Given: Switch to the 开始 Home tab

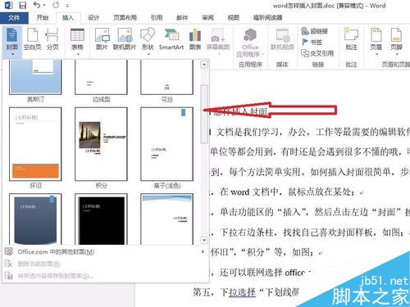Looking at the screenshot, I should pos(43,18).
